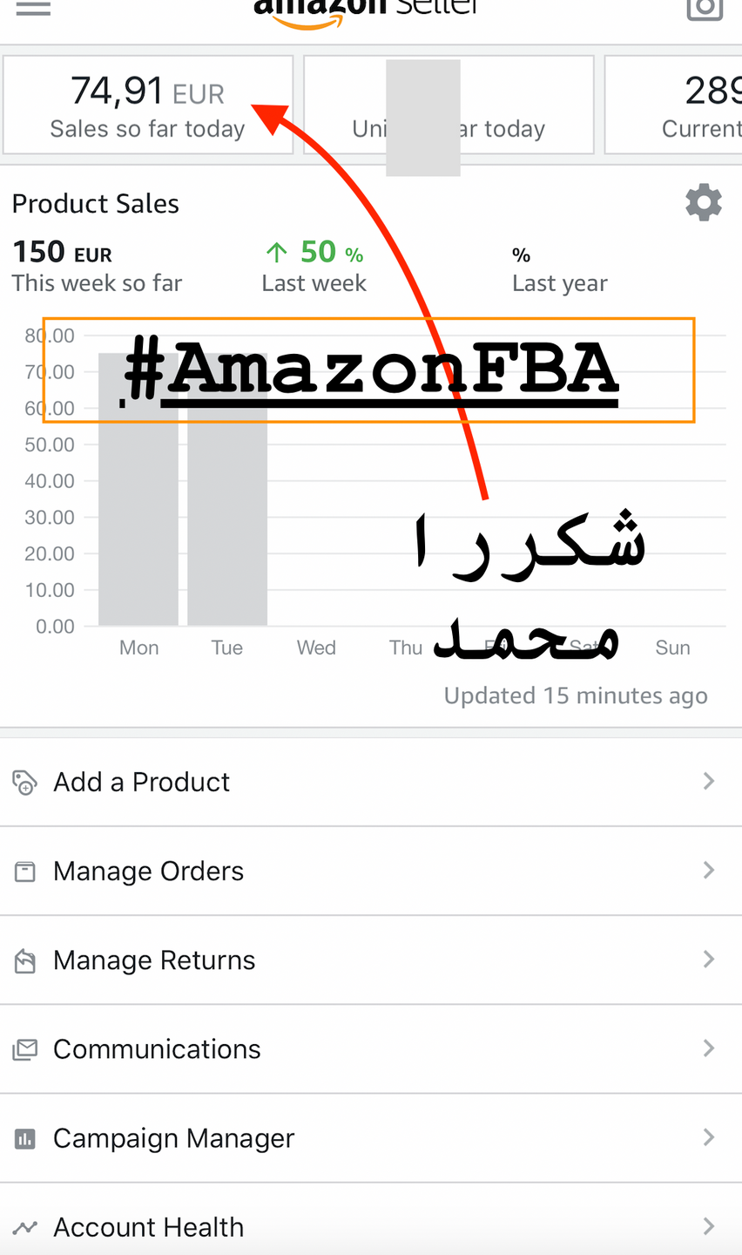Open Product Sales settings gear
Image resolution: width=742 pixels, height=1255 pixels.
coord(704,202)
